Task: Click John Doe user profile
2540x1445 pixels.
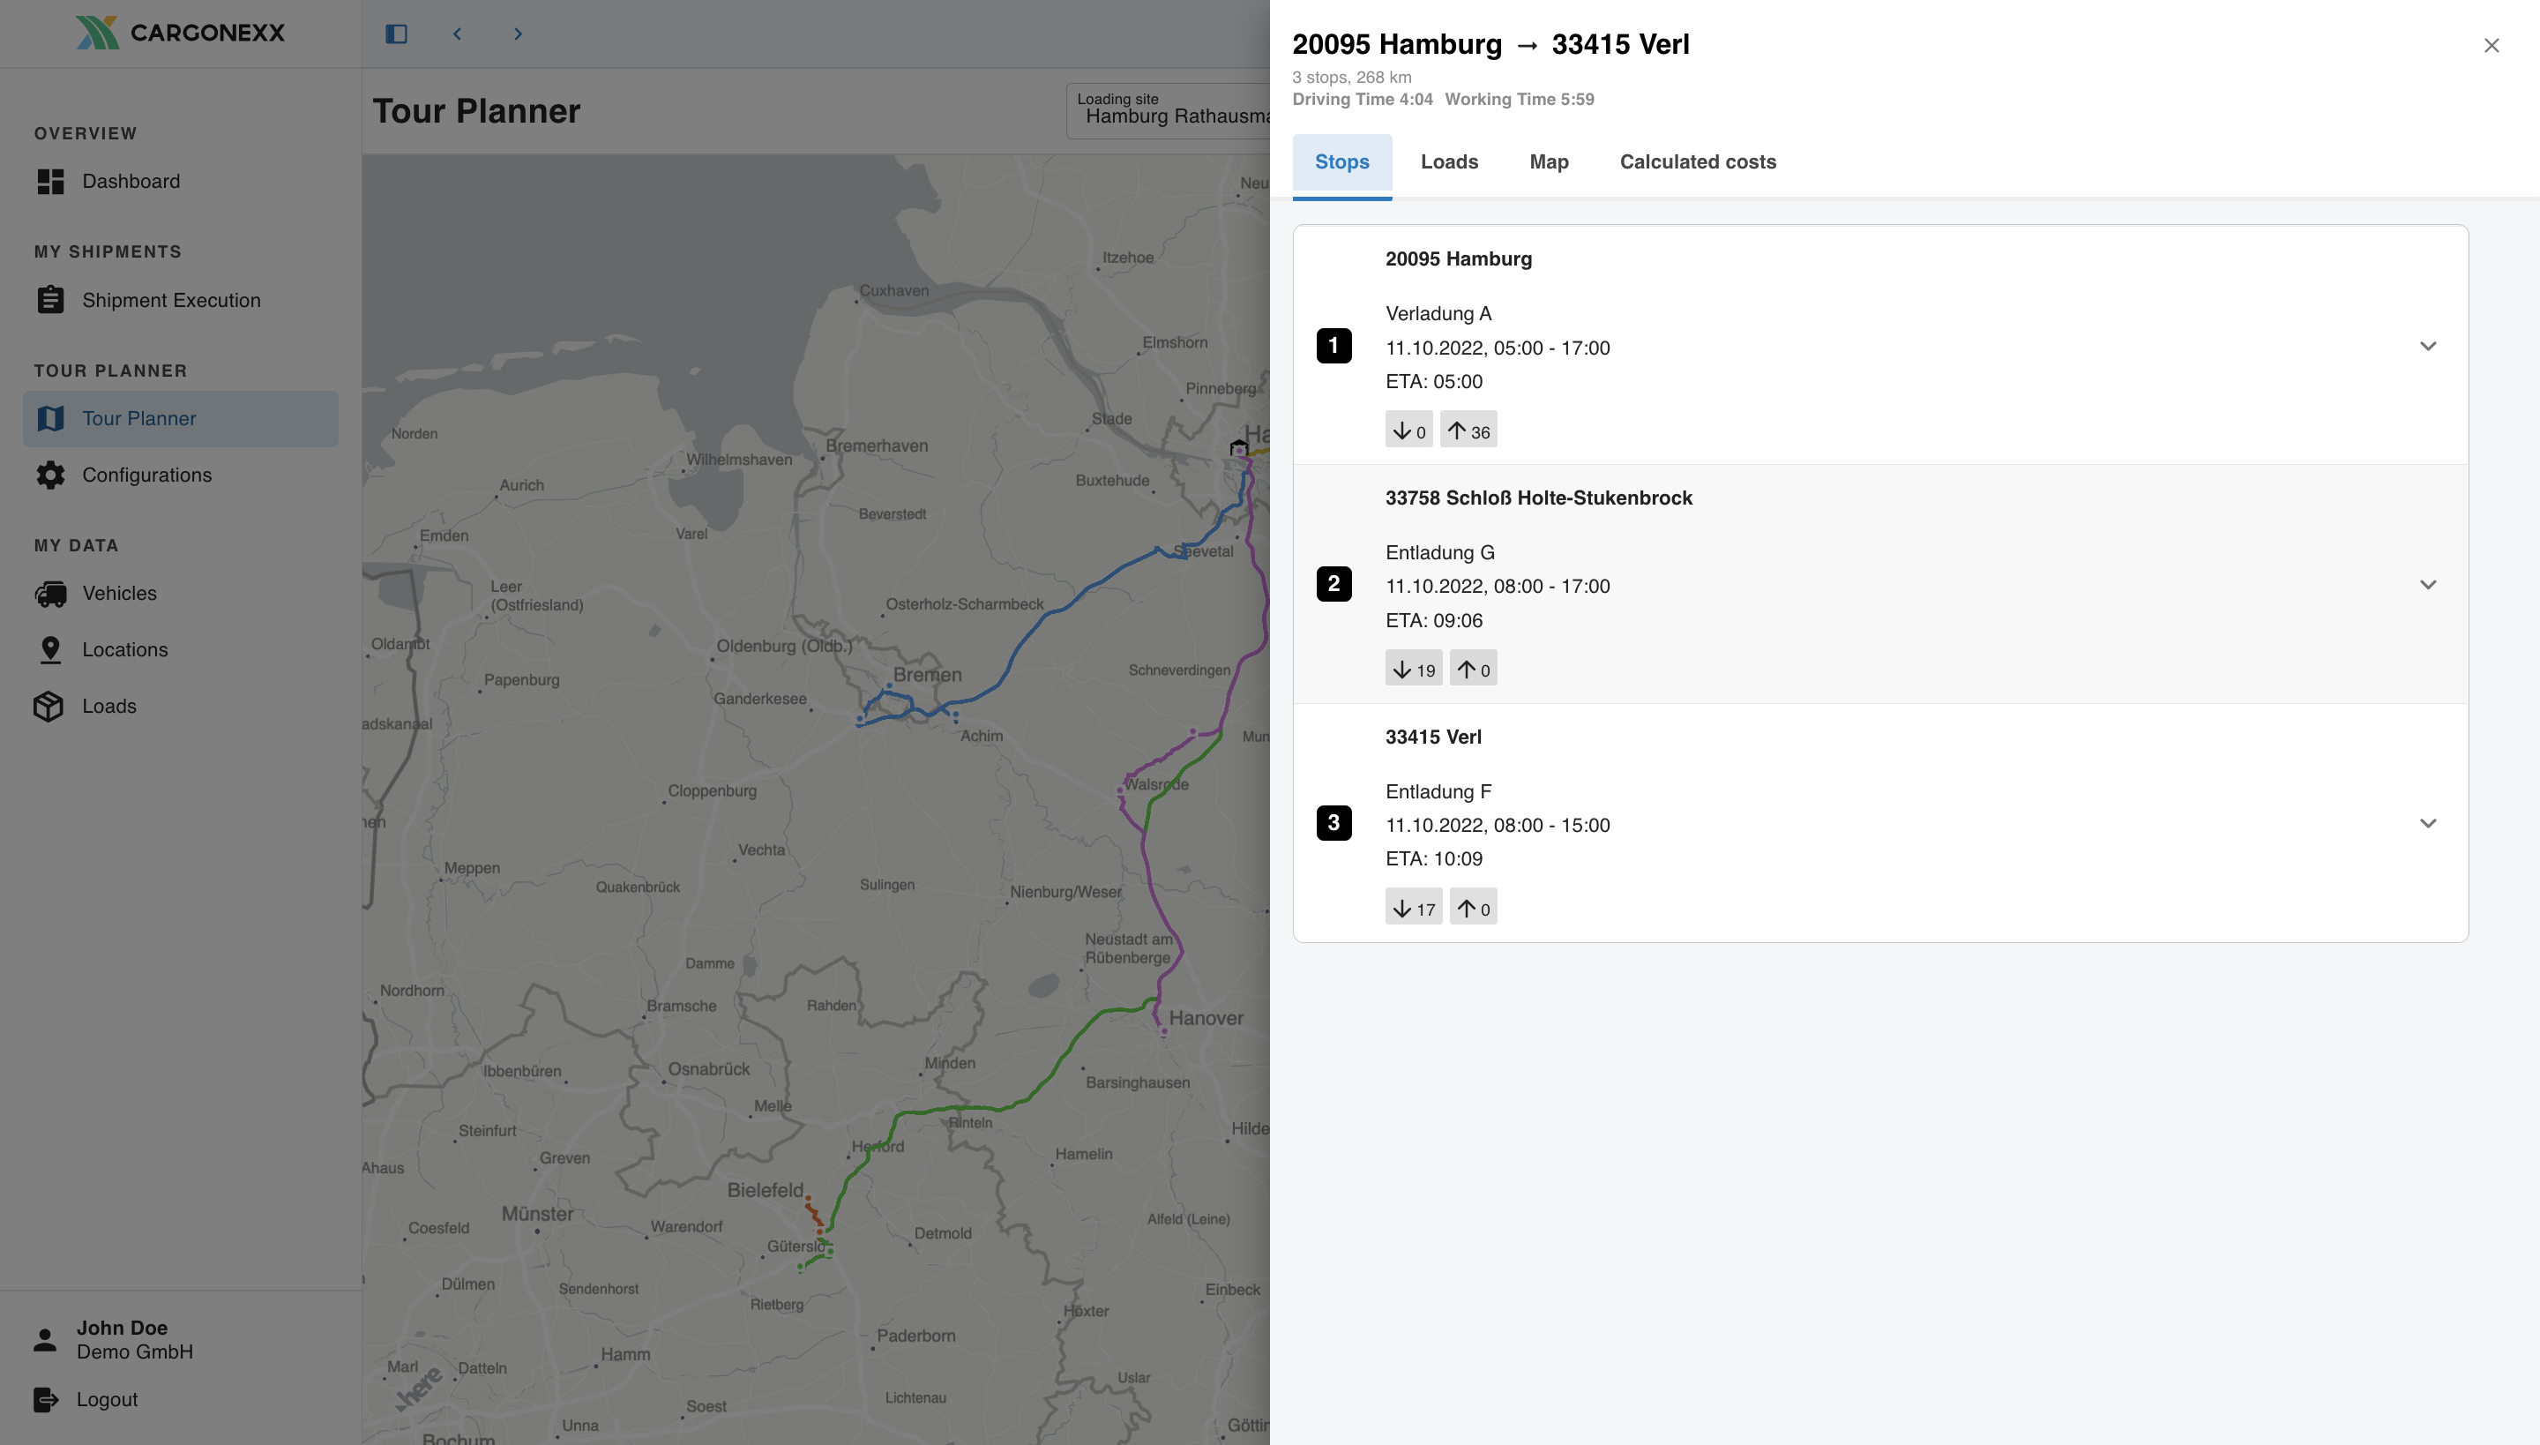Action: [x=121, y=1340]
